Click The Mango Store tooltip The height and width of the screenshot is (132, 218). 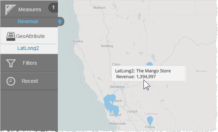[148, 73]
